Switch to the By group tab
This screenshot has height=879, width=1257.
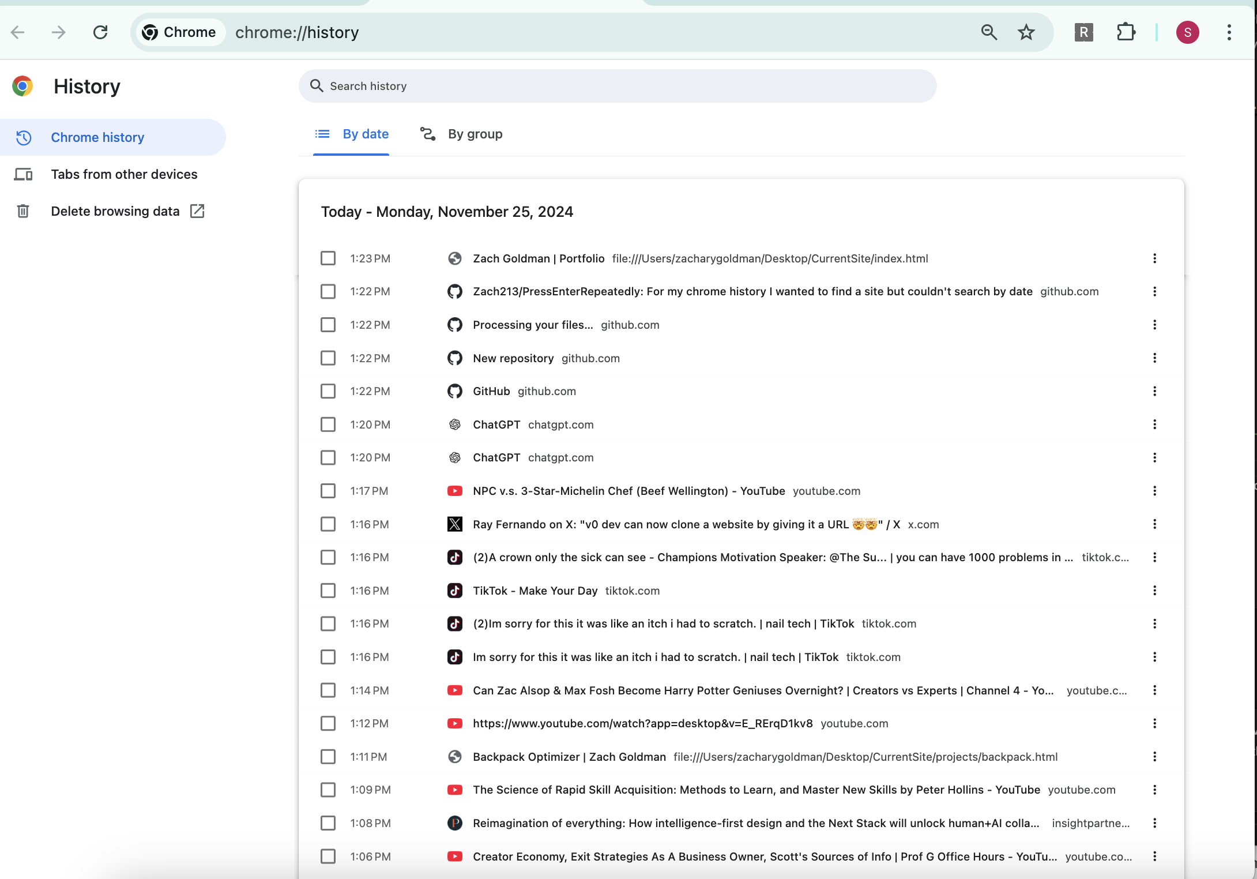pos(461,134)
